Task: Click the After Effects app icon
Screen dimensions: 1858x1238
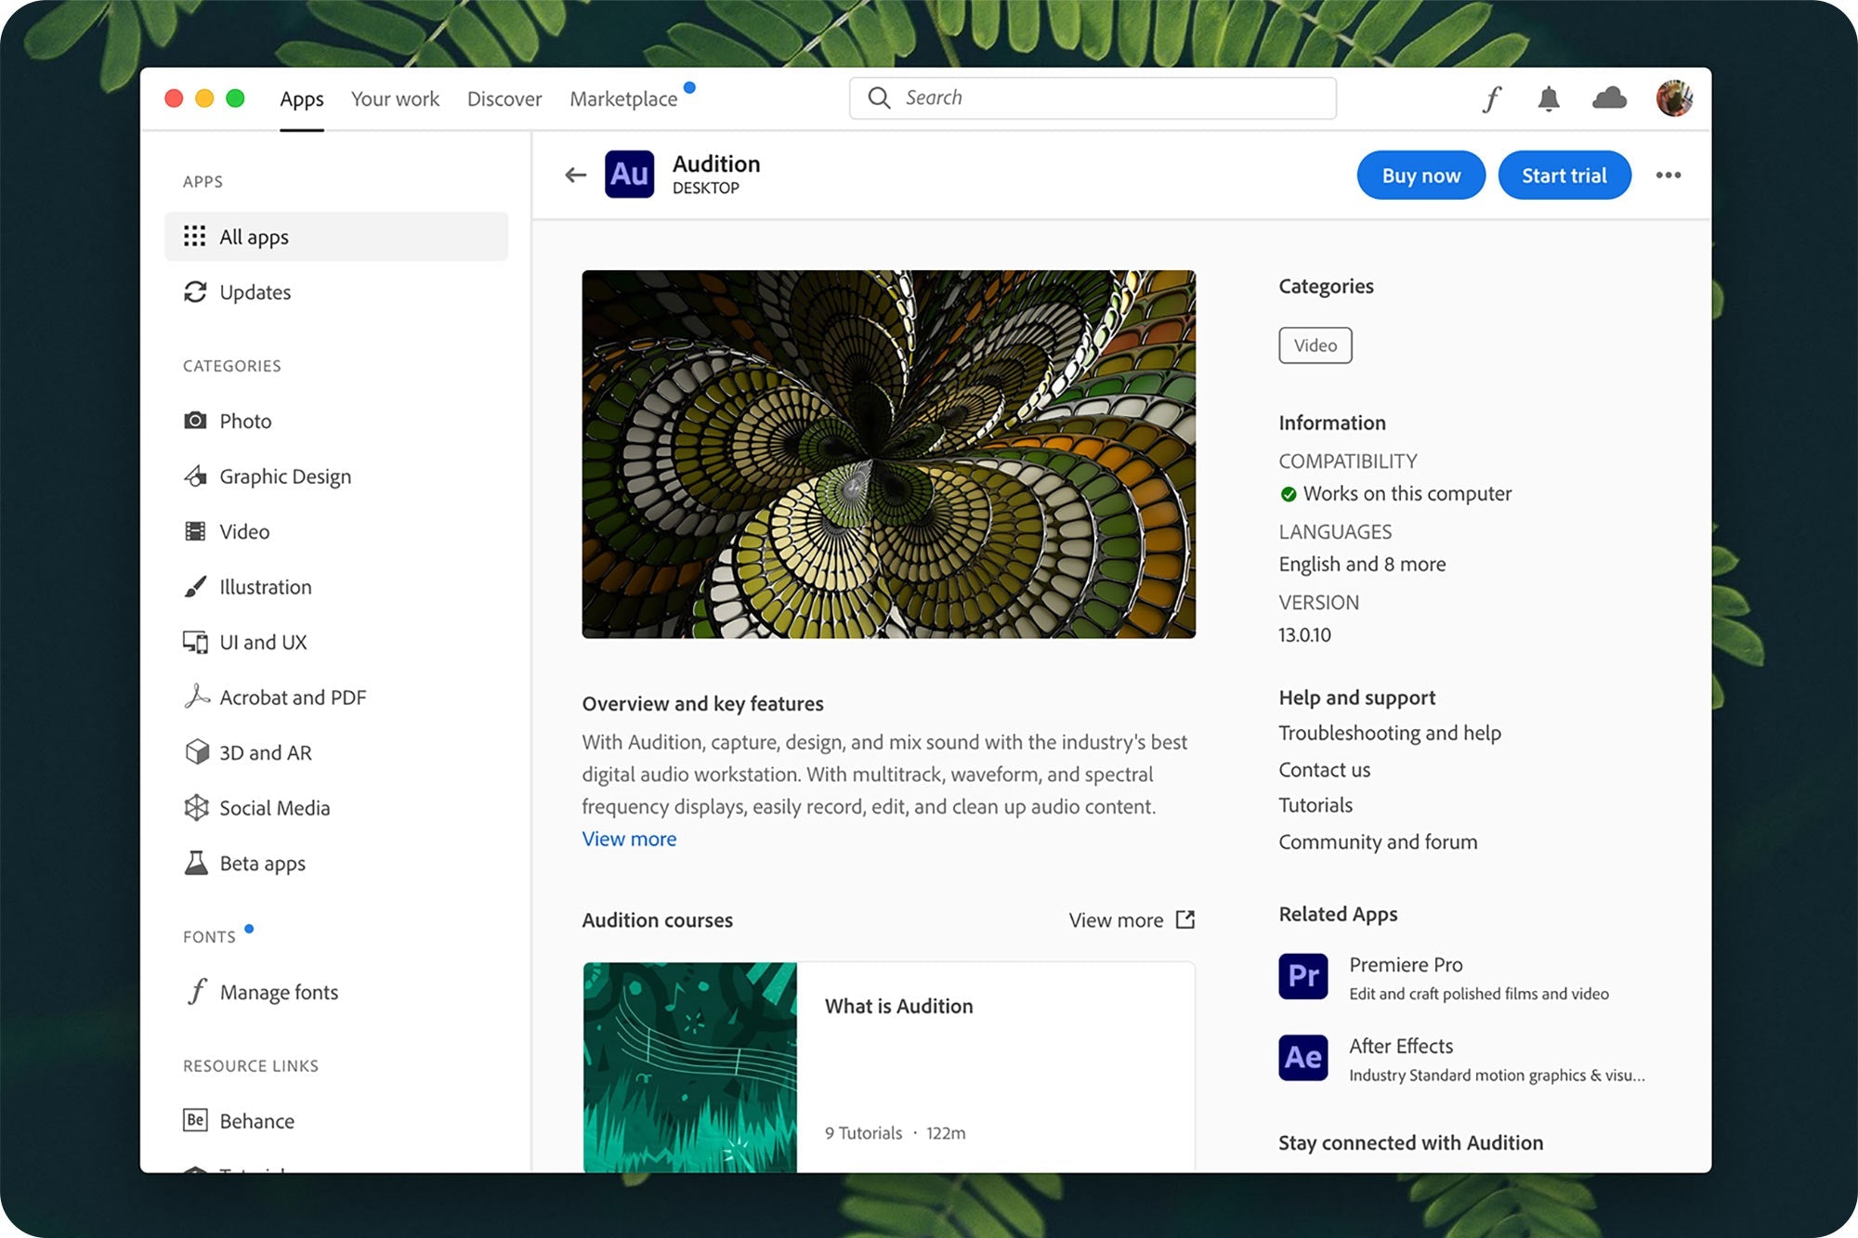Action: pos(1302,1058)
